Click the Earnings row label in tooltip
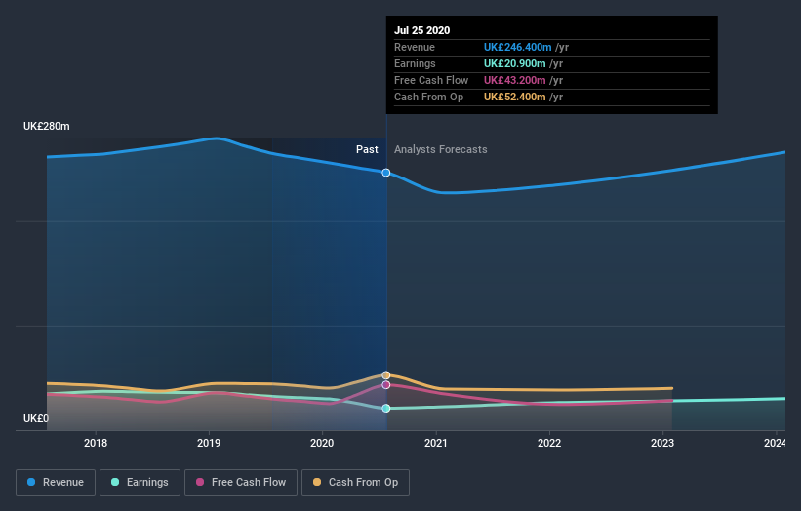801x511 pixels. [415, 63]
